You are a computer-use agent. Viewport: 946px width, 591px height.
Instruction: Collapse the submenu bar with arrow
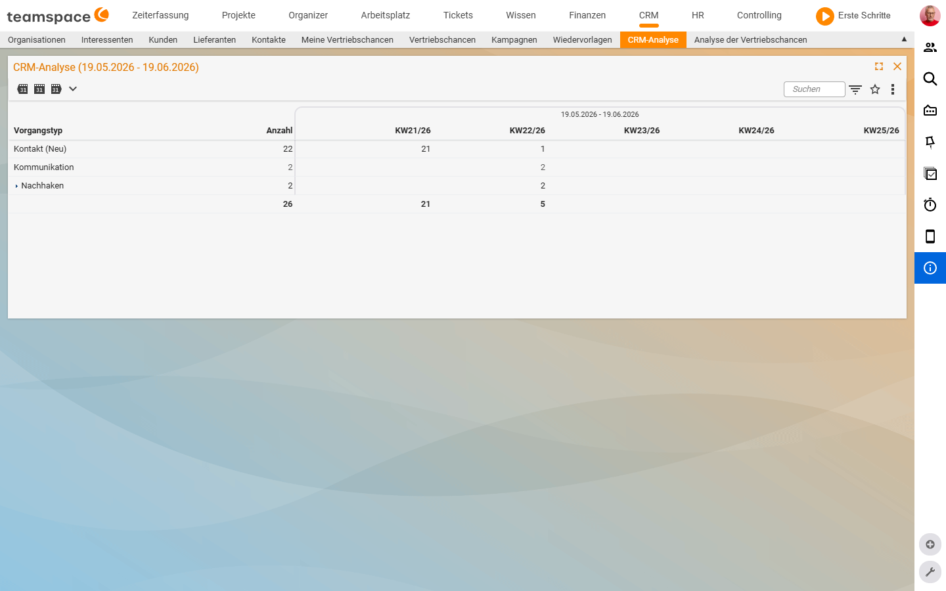tap(904, 39)
